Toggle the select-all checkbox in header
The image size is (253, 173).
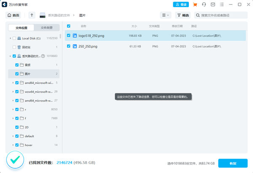tap(69, 26)
